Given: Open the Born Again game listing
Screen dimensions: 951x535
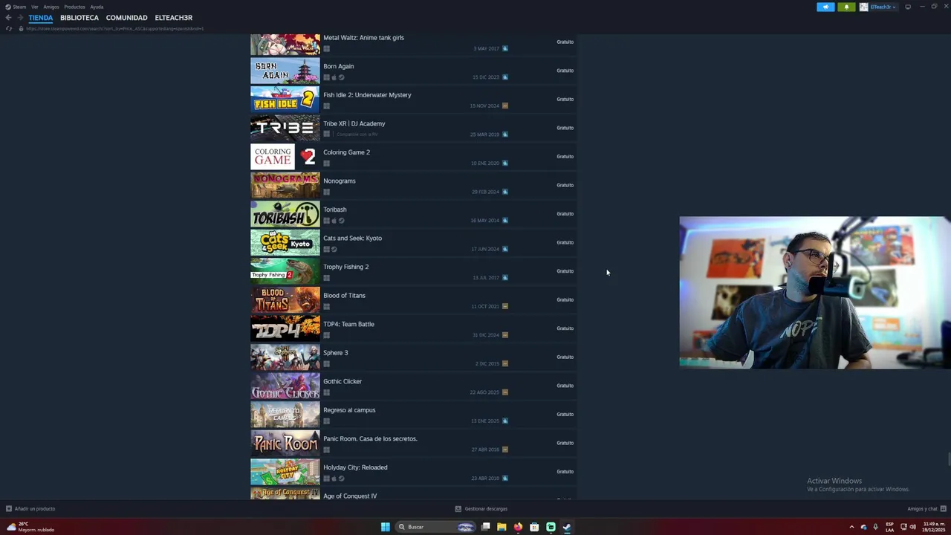Looking at the screenshot, I should [413, 71].
